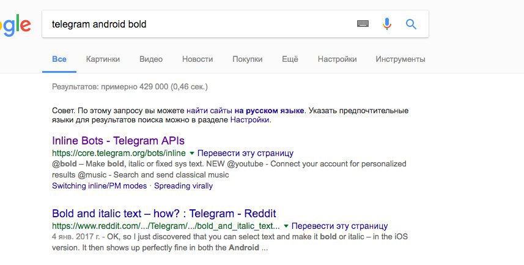Viewport: 524px width, 265px height.
Task: Click the blue magnifier search button
Action: click(x=411, y=24)
